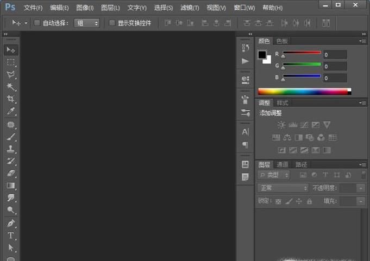370x261 pixels.
Task: Add a Brightness/Contrast adjustment (sun icon)
Action: point(281,125)
